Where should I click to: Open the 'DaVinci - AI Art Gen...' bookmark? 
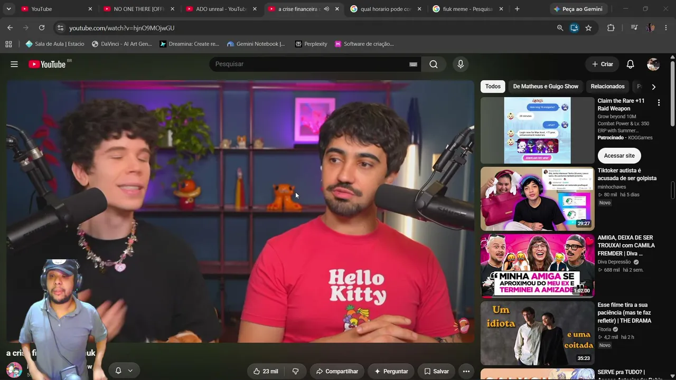click(121, 44)
